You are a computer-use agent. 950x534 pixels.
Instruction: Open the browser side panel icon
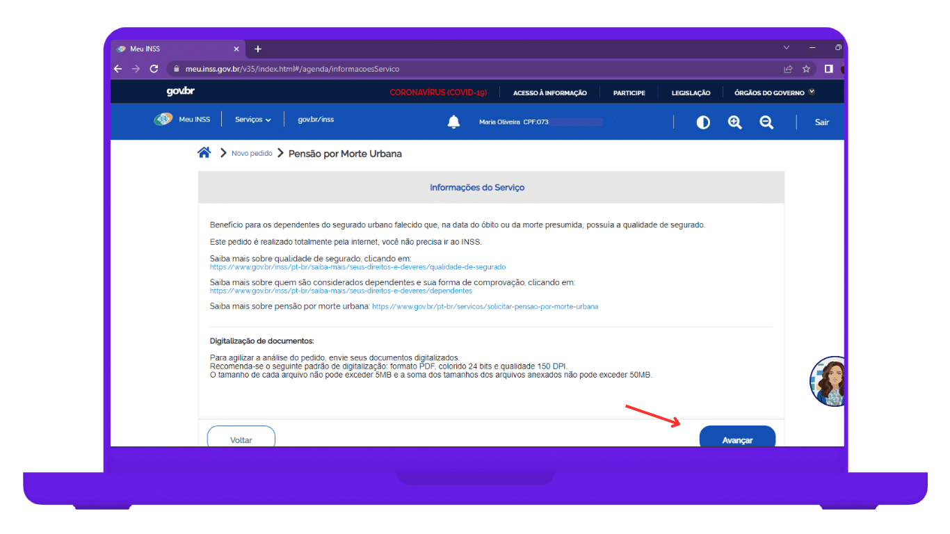click(x=828, y=69)
